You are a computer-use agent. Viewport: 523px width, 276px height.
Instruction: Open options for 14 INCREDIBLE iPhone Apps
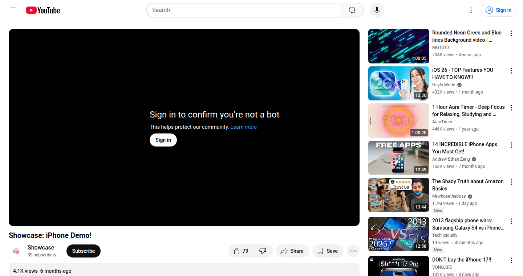(511, 145)
